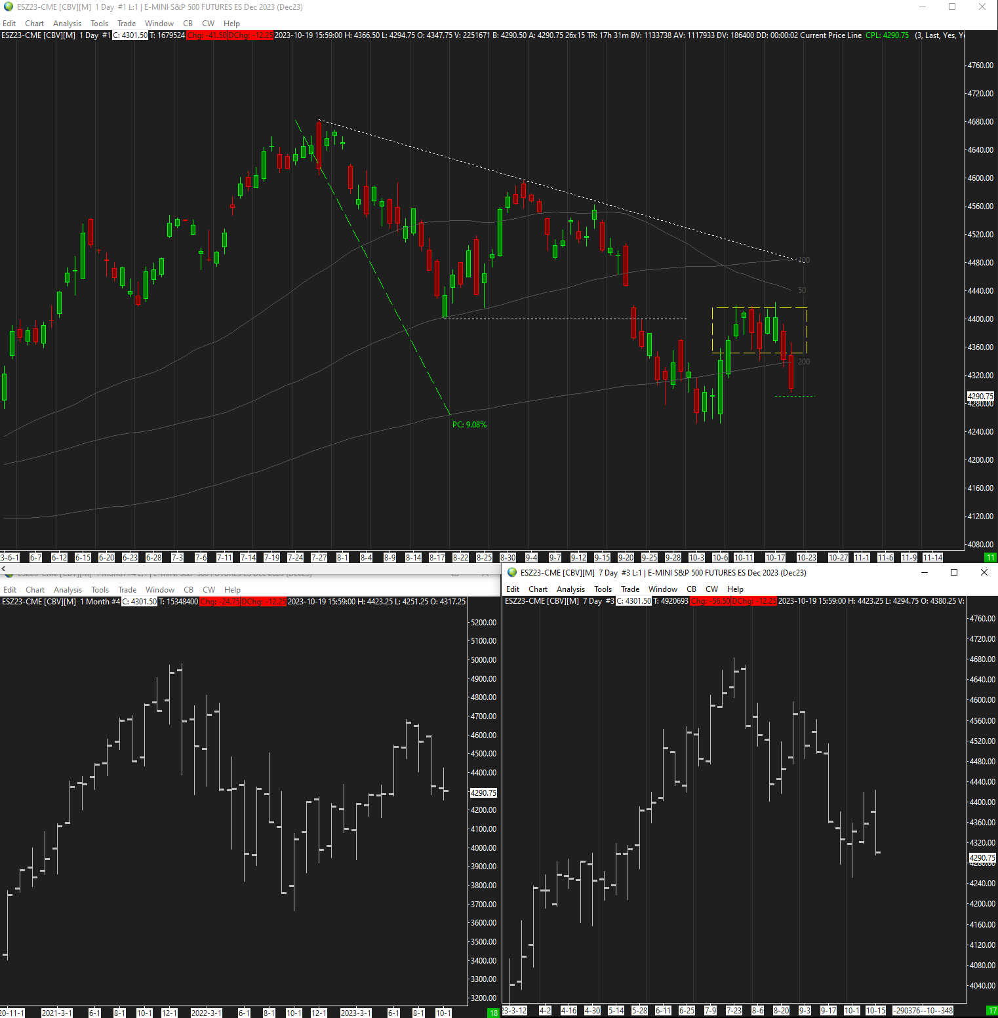Open the Trade menu in the 1 Month chart window
The image size is (998, 1018).
pyautogui.click(x=127, y=590)
